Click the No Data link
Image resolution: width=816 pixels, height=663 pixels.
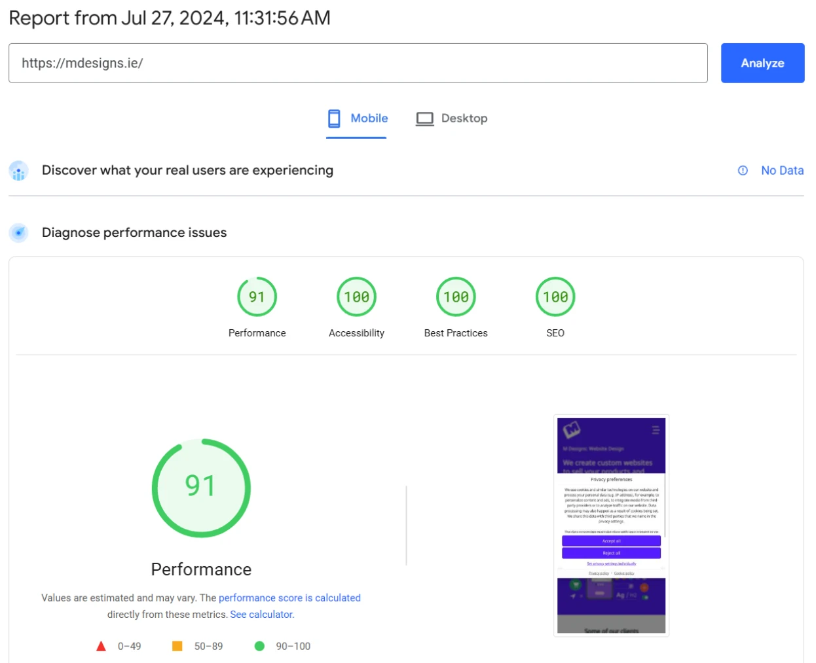click(x=782, y=170)
